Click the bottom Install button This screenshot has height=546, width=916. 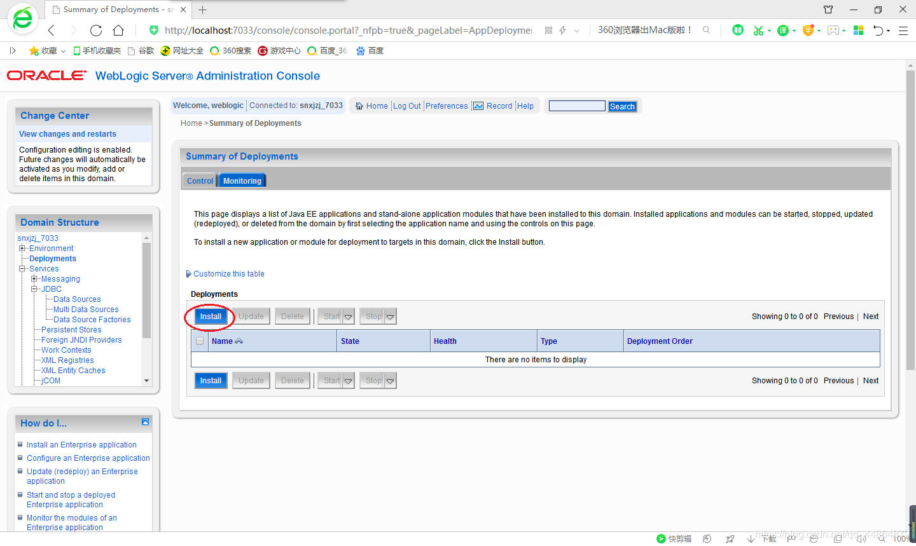pyautogui.click(x=211, y=381)
